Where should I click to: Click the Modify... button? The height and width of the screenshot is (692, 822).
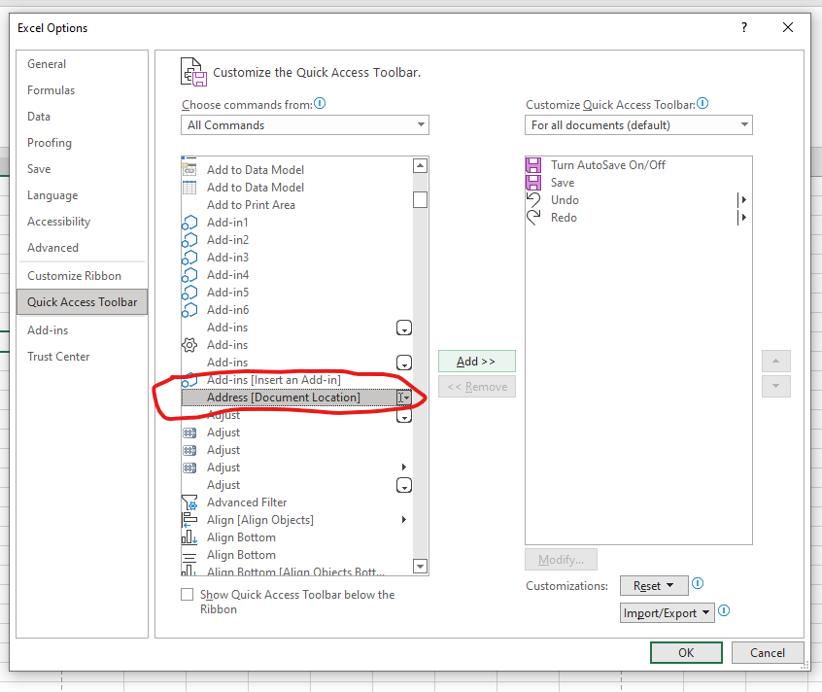click(x=561, y=560)
